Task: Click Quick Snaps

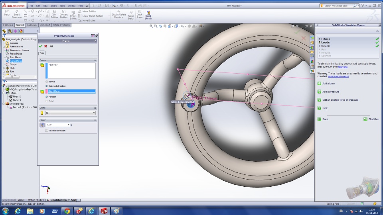Action: [x=140, y=14]
